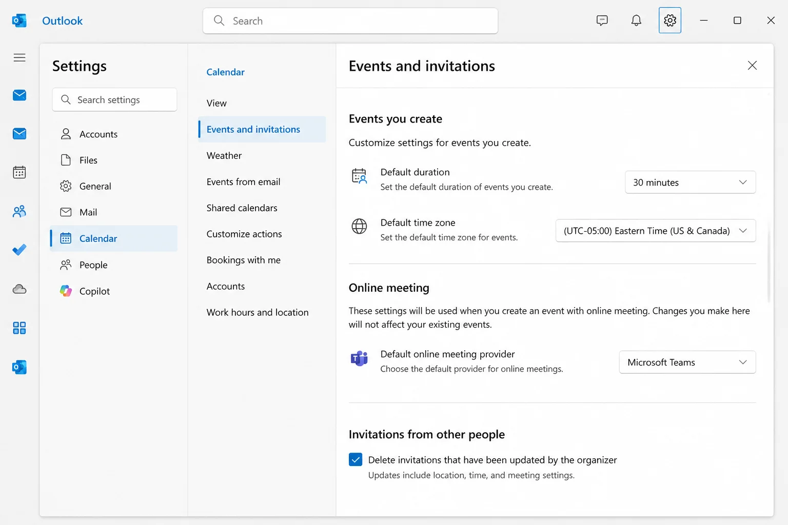Select Accounts in Settings categories
The height and width of the screenshot is (525, 788).
[x=114, y=134]
